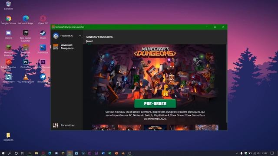Viewport: 278px width, 156px height.
Task: Open the Discord desktop shortcut
Action: point(8,35)
